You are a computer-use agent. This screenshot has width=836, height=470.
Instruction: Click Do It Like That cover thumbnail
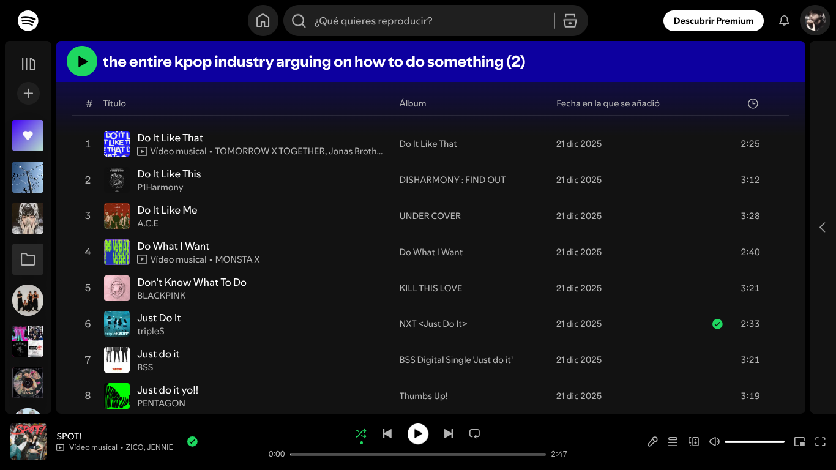pyautogui.click(x=117, y=144)
